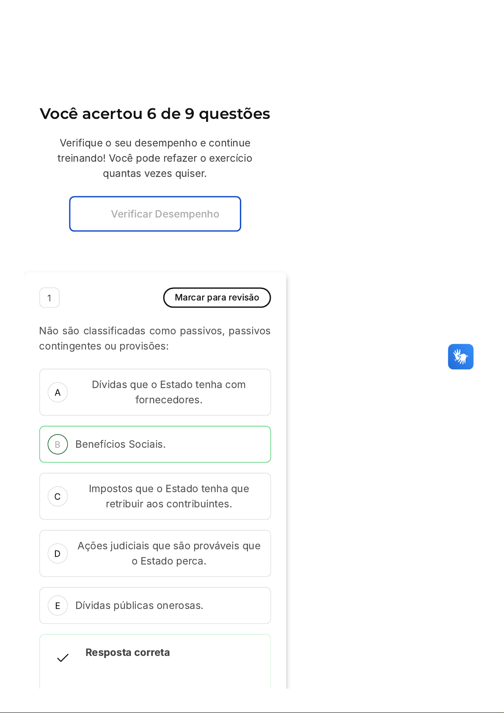
Task: Click the paragraph 'Verifique o seu desempenho e continue treinando'
Action: (155, 158)
